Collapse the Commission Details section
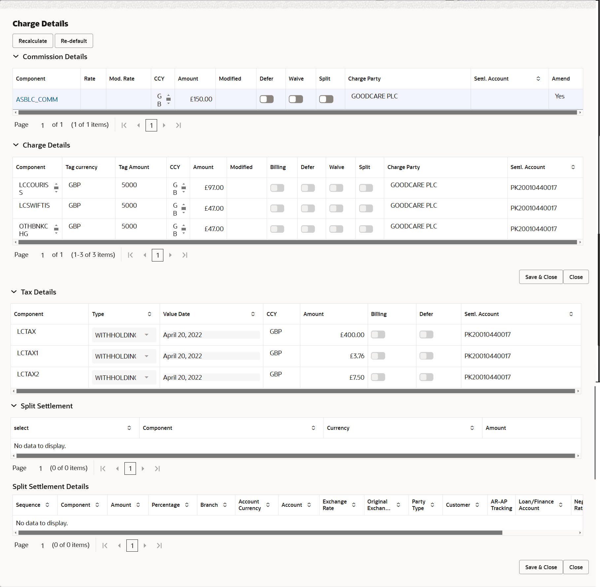This screenshot has height=587, width=600. (16, 56)
